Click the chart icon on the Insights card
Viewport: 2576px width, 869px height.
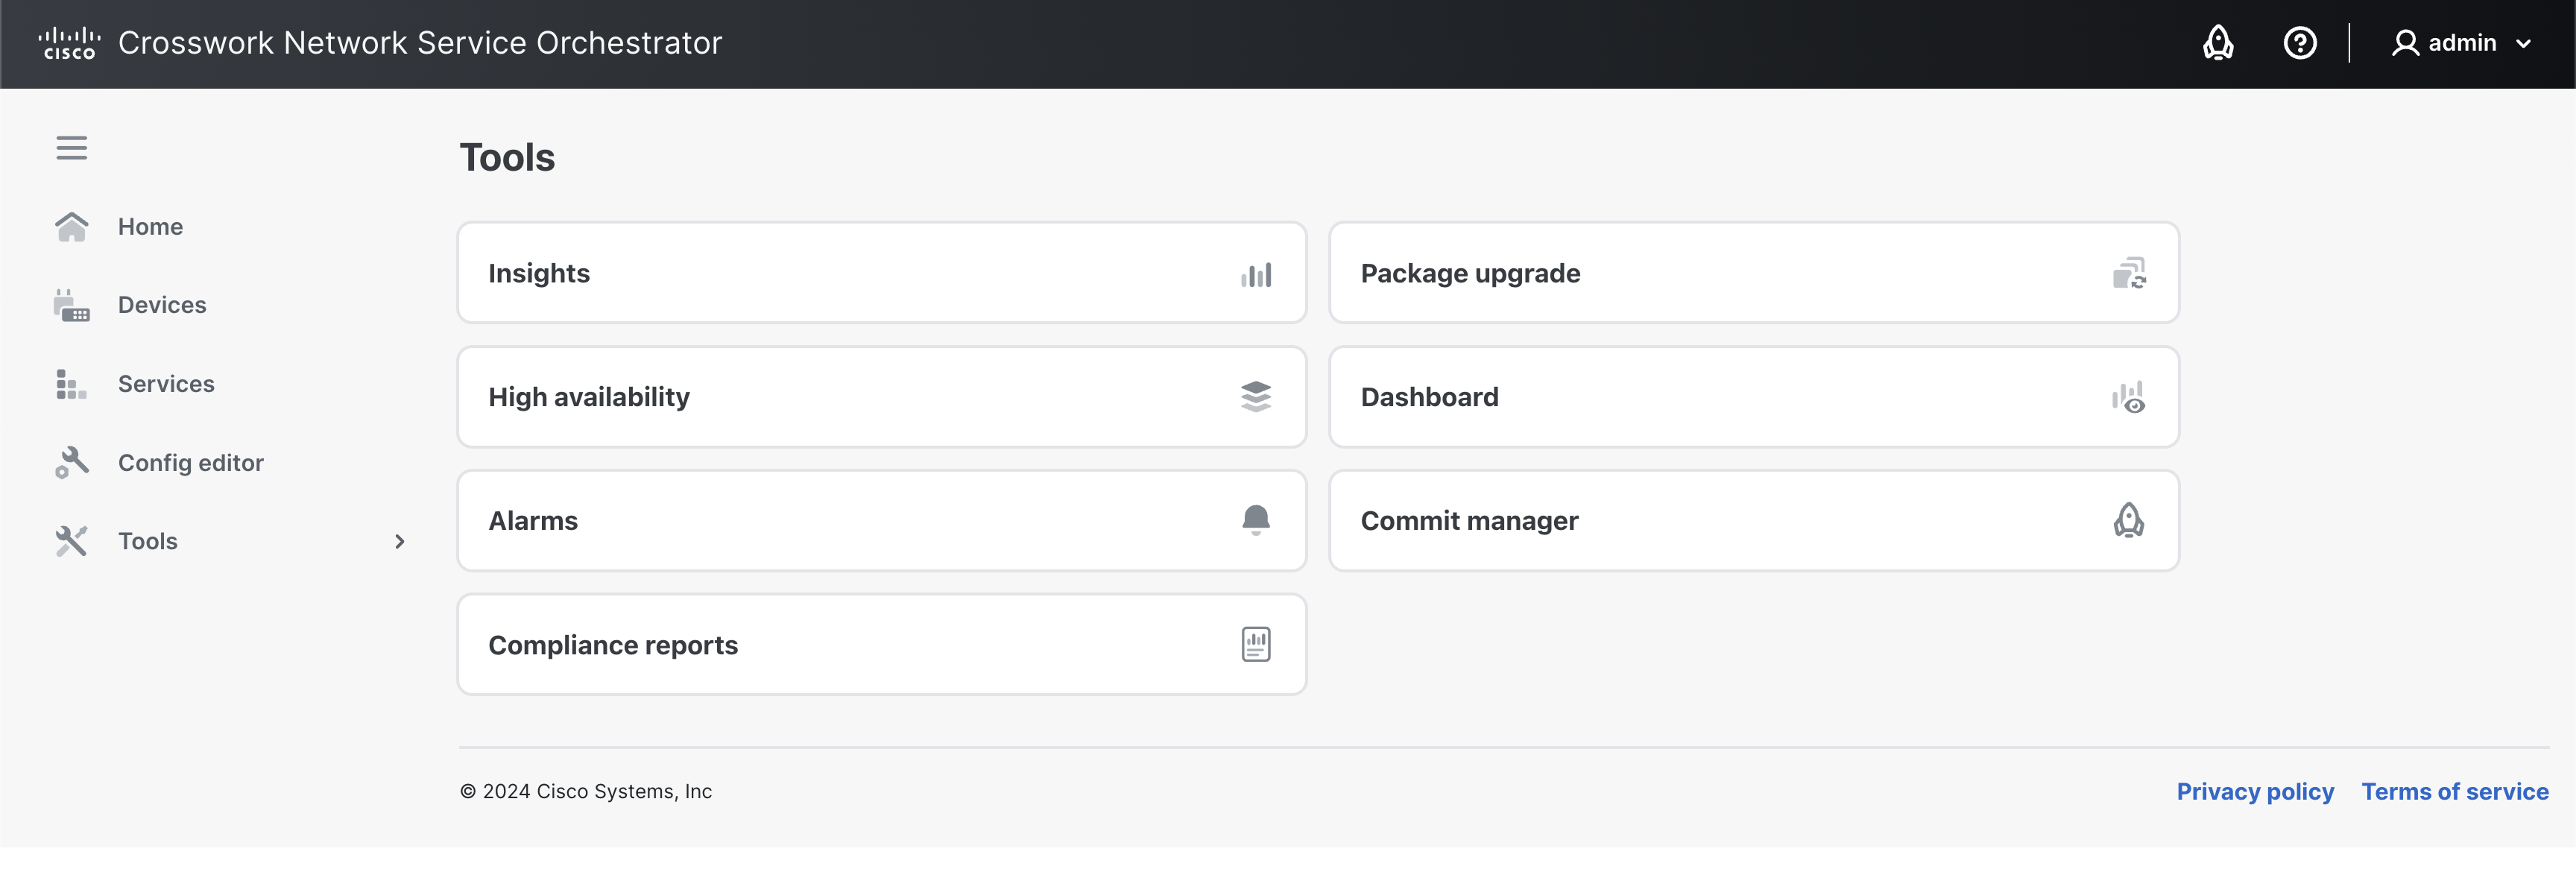tap(1256, 273)
